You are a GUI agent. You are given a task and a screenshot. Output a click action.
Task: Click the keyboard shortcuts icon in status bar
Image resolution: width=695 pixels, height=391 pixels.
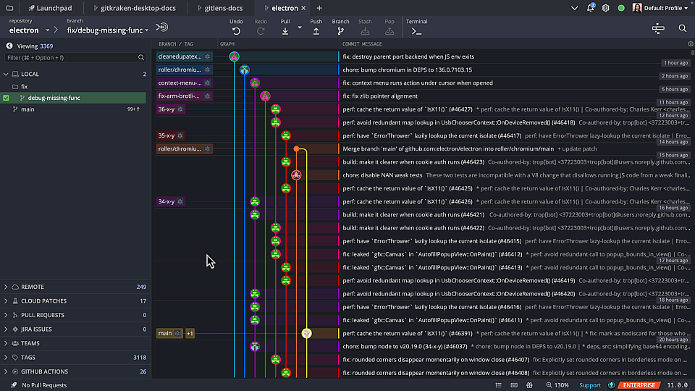(x=514, y=385)
